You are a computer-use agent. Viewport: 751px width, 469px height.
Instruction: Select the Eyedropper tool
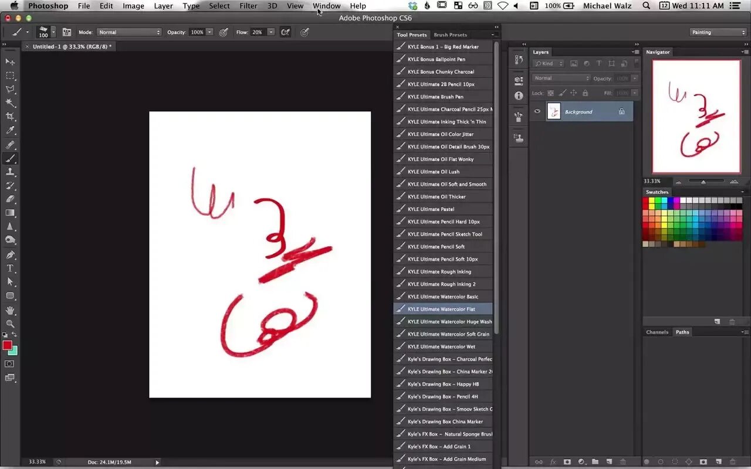coord(10,131)
